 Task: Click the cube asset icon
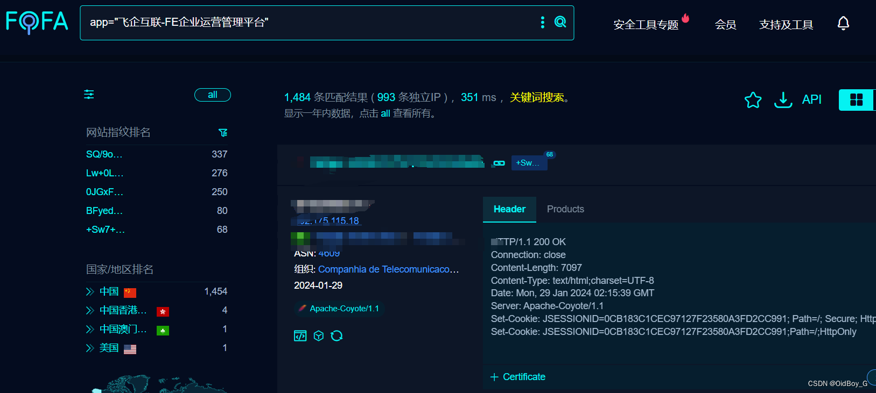click(319, 336)
